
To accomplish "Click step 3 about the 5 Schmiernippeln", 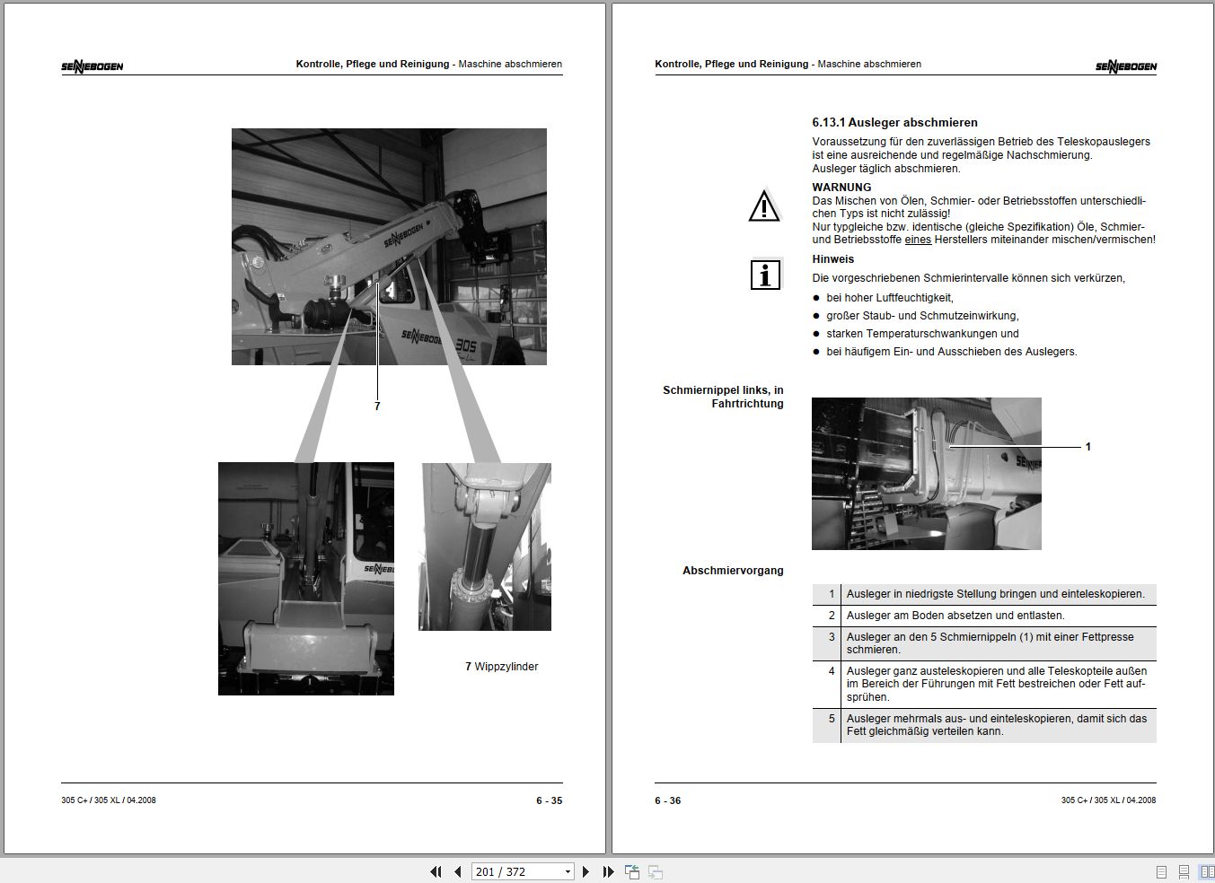I will tap(984, 643).
